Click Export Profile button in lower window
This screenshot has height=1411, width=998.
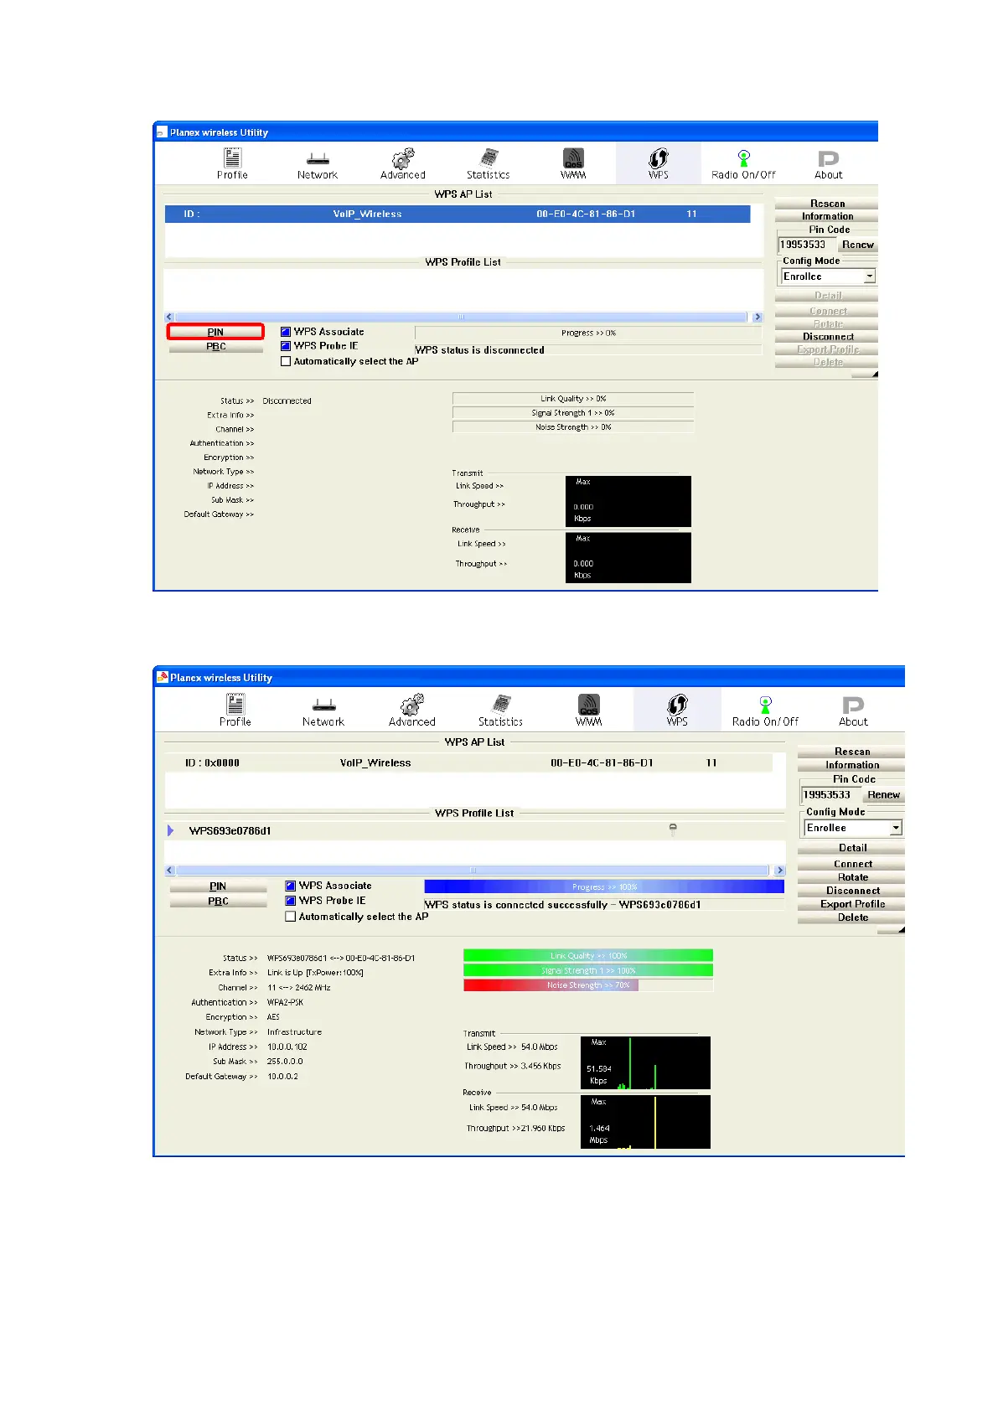[x=851, y=904]
